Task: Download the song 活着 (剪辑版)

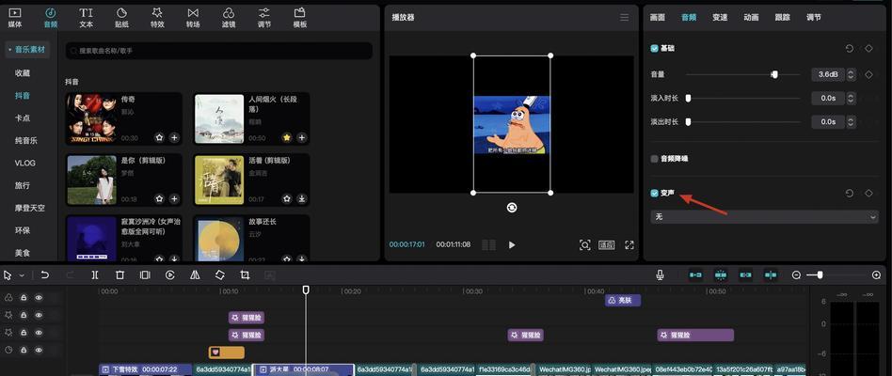Action: pos(301,198)
